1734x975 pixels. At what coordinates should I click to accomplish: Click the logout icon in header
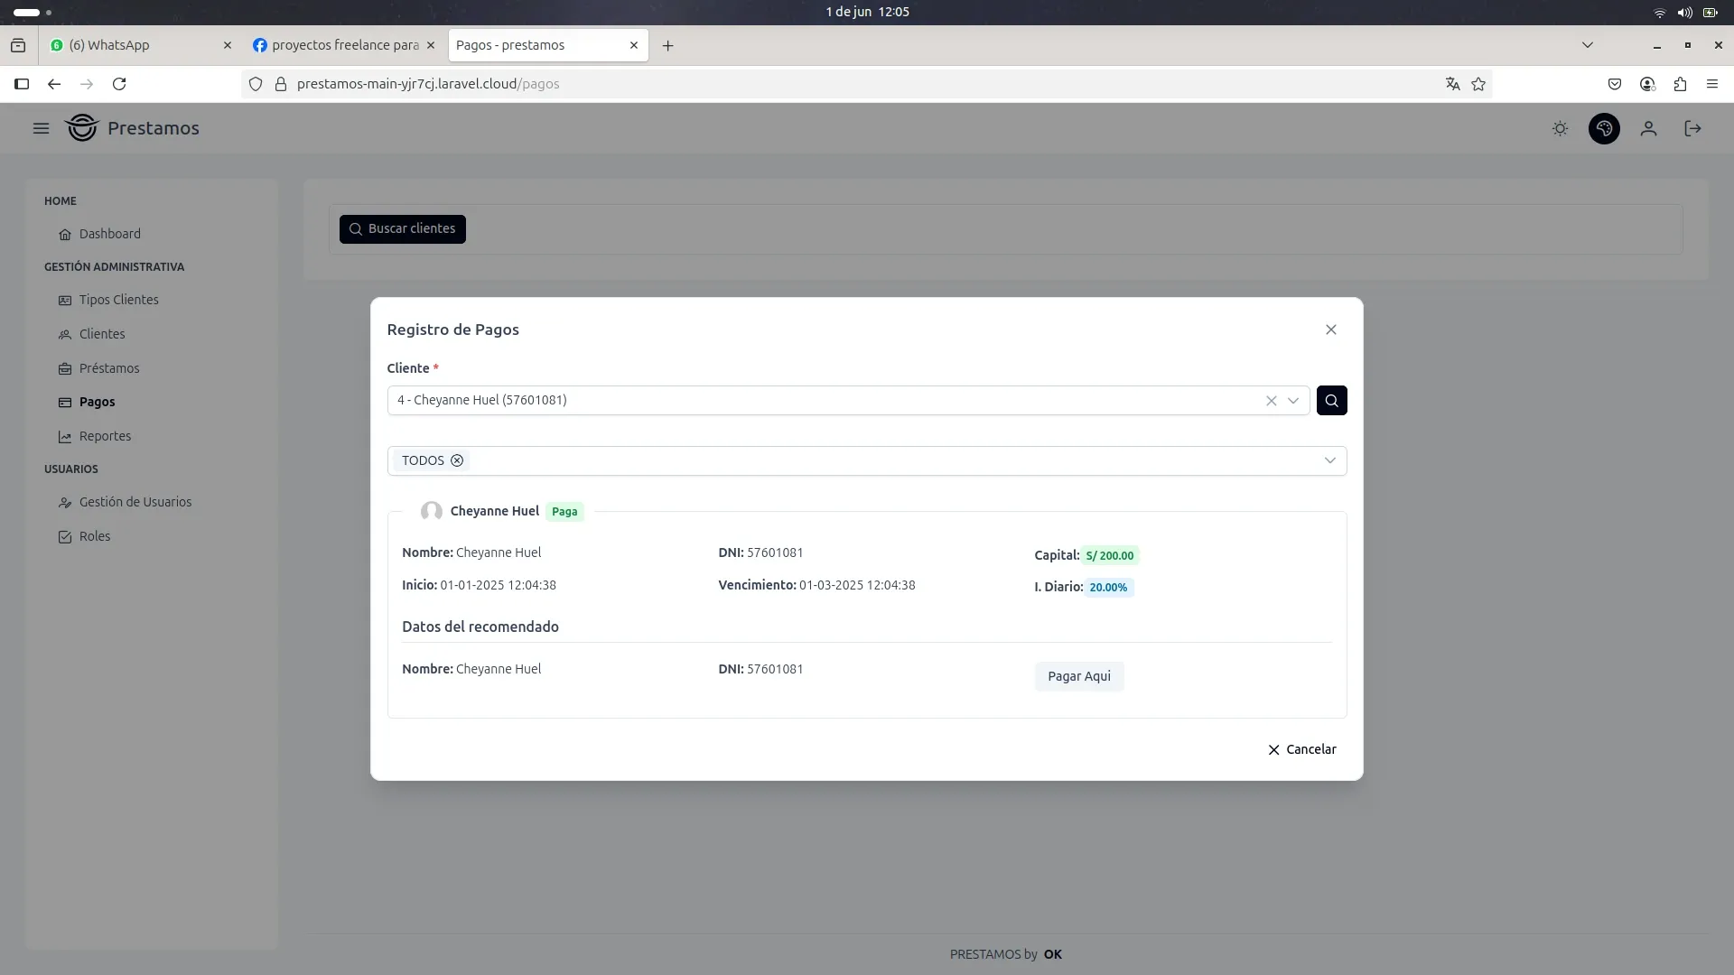point(1692,129)
